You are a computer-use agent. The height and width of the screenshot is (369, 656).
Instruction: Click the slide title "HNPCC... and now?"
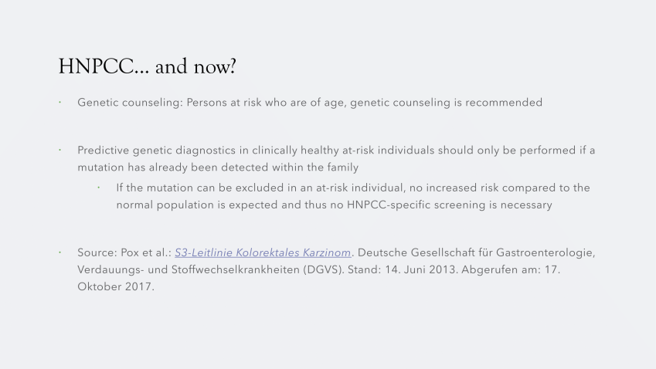point(147,67)
